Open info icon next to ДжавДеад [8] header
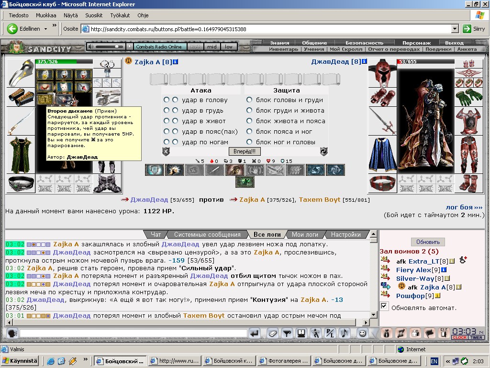This screenshot has height=368, width=490. (x=364, y=61)
